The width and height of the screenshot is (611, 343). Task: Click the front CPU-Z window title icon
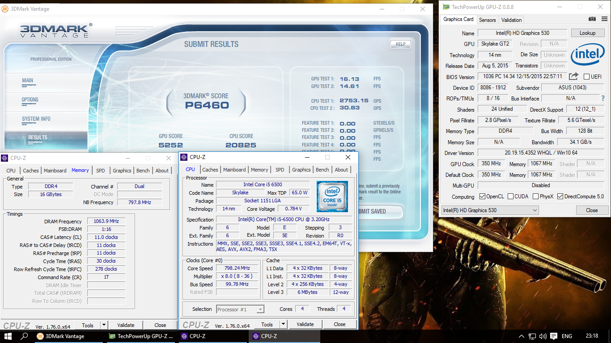[184, 157]
